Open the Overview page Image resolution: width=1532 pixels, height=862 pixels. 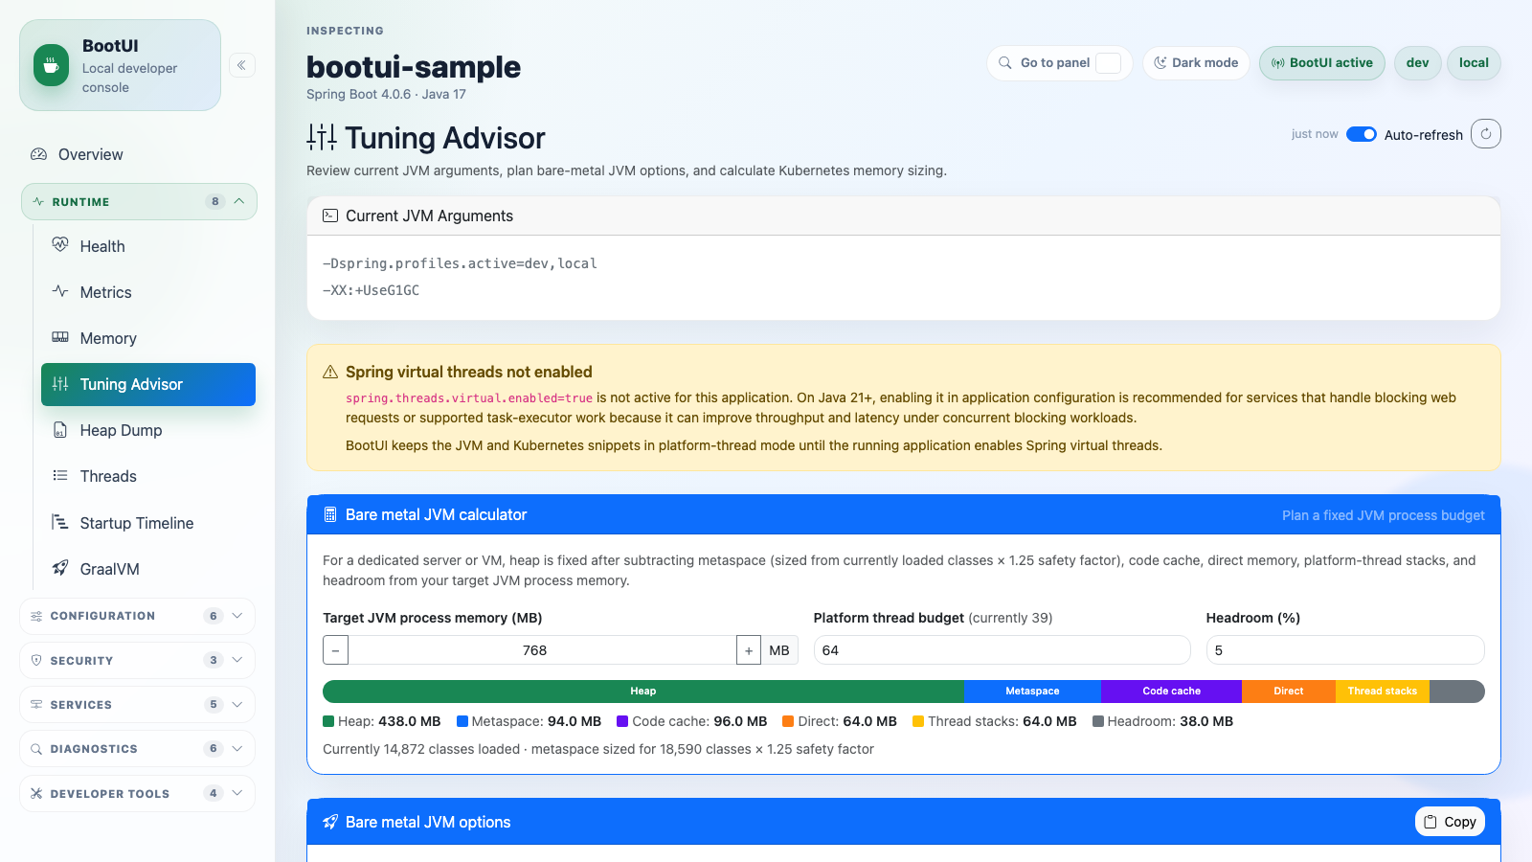pyautogui.click(x=139, y=154)
